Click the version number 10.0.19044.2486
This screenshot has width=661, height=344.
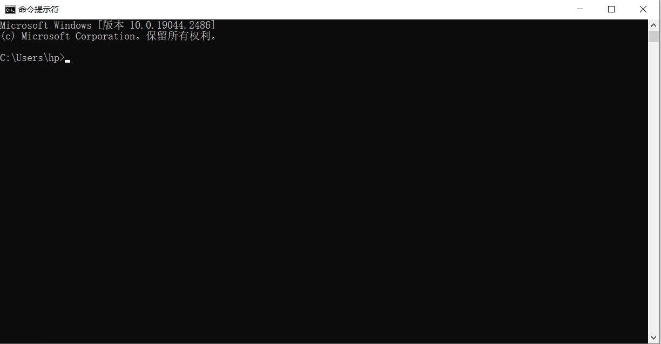[x=170, y=25]
